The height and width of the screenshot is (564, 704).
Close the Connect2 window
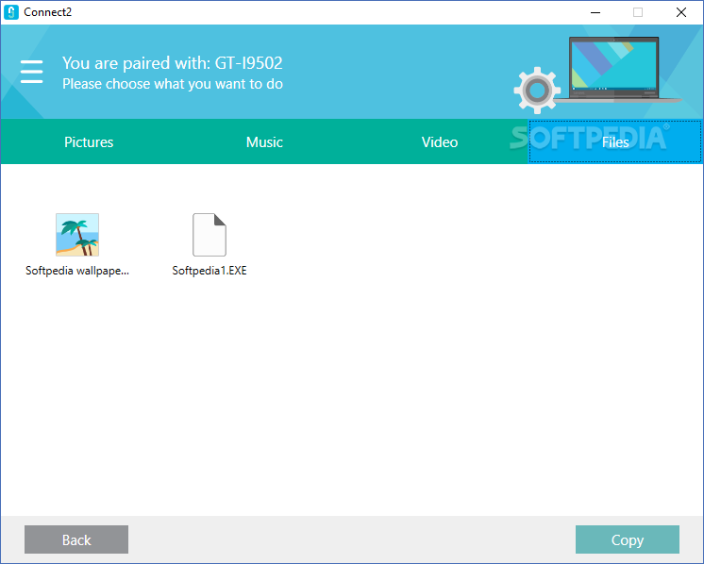tap(681, 12)
